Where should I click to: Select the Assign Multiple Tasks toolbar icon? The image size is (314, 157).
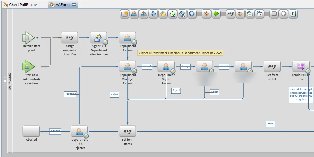coord(144,14)
